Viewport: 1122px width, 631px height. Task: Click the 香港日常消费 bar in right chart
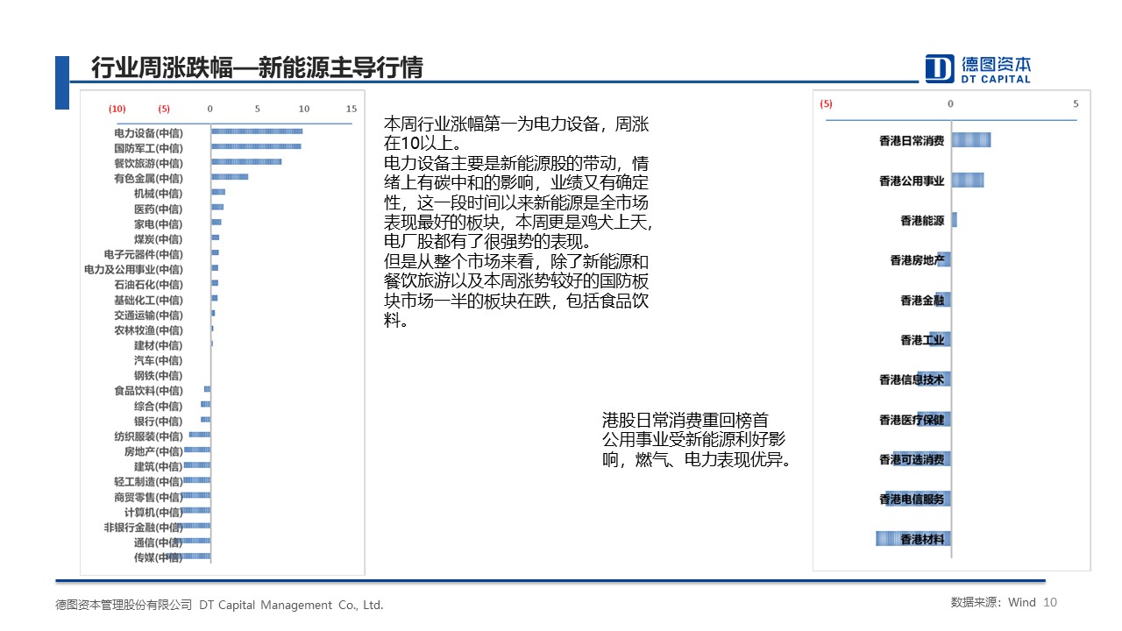[971, 140]
